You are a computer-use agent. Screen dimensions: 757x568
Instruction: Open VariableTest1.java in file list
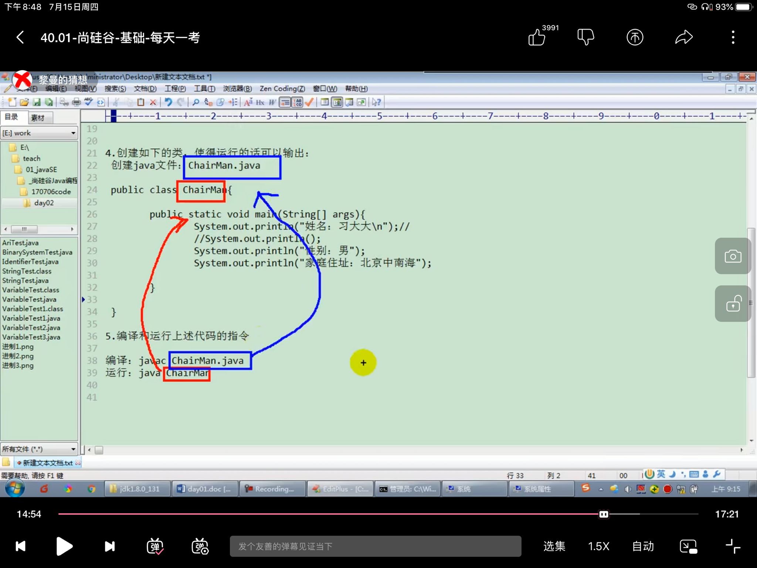(x=31, y=318)
